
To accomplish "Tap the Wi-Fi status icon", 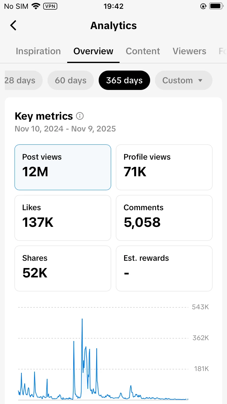I will click(x=36, y=6).
